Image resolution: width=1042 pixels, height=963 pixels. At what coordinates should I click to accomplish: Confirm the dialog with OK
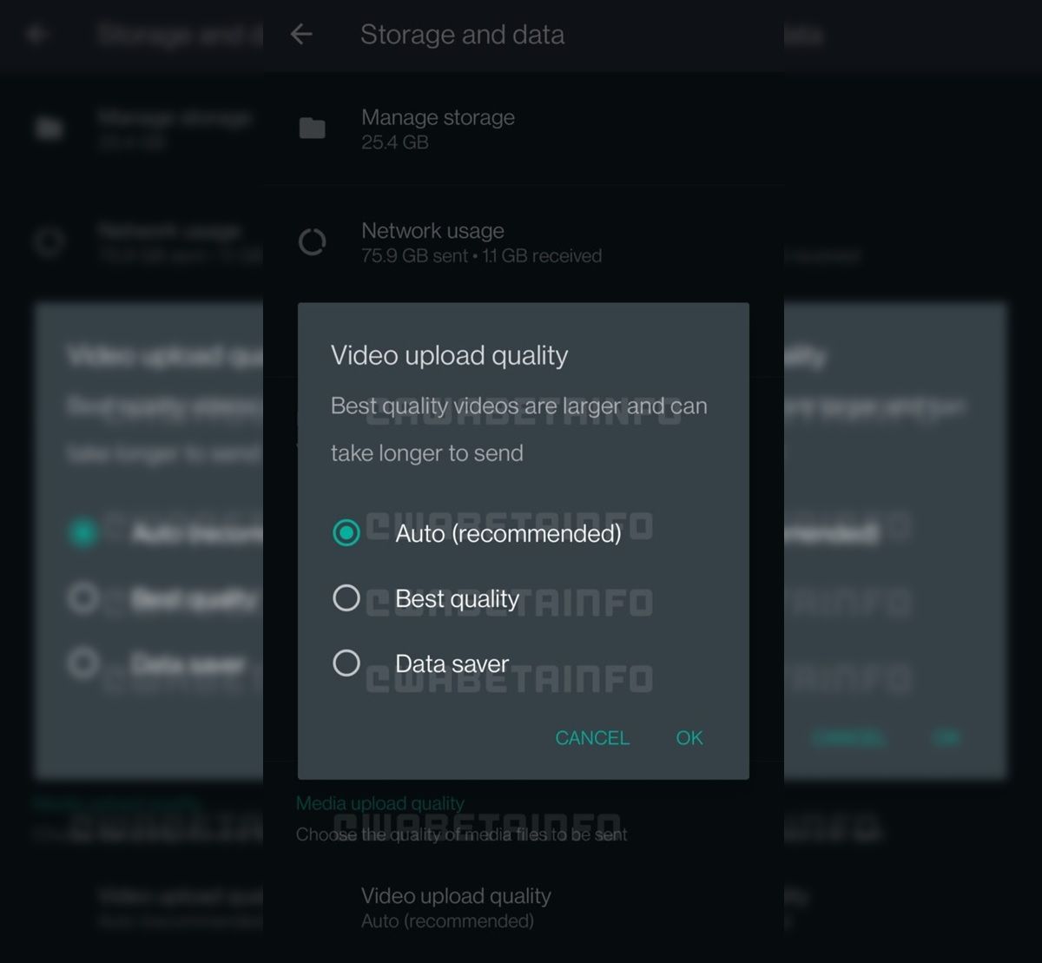689,738
